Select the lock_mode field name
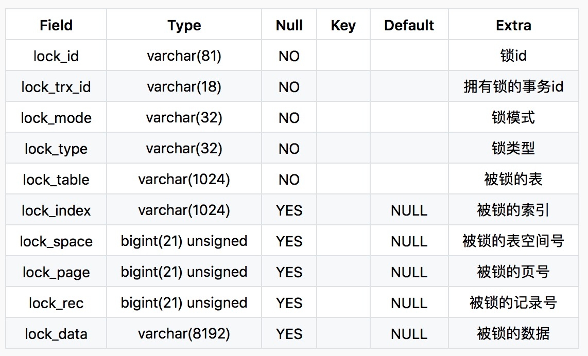Image resolution: width=588 pixels, height=356 pixels. (56, 118)
